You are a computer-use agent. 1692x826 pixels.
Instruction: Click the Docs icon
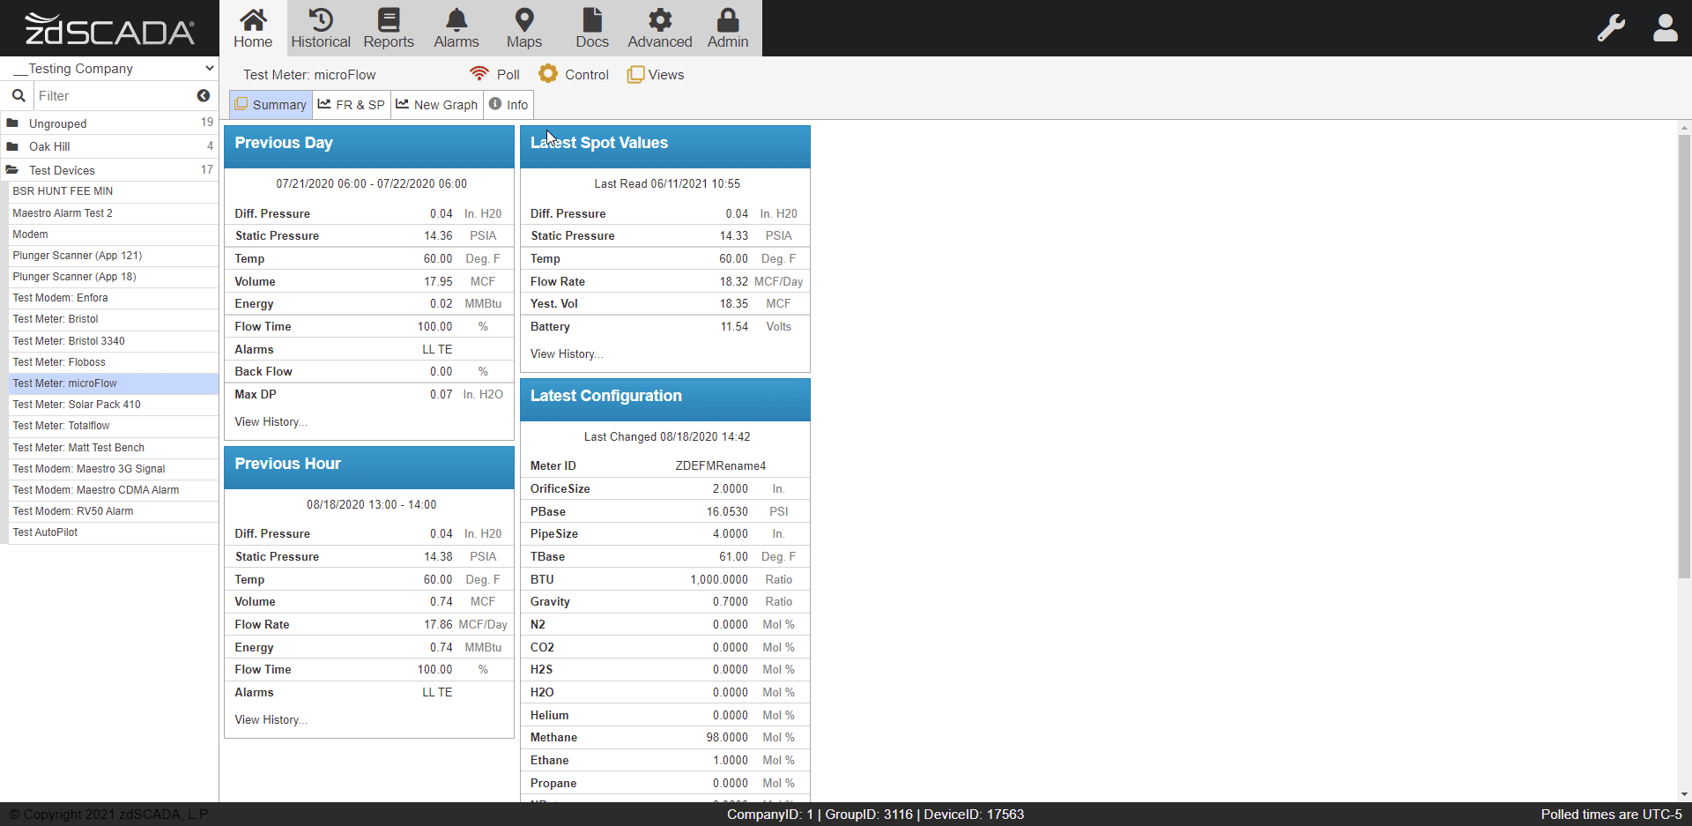(591, 27)
